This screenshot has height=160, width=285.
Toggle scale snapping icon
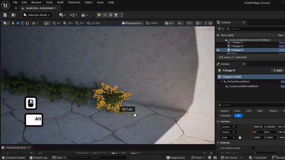pos(89,23)
